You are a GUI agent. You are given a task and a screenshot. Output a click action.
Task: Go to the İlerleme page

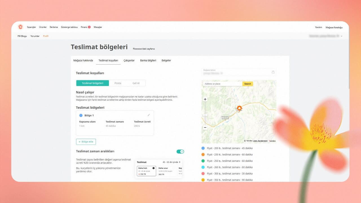54,27
